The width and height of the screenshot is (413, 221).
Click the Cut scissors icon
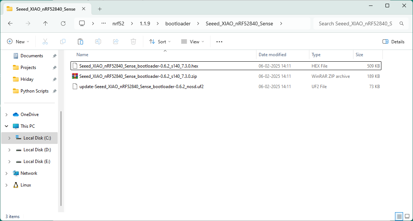tap(45, 41)
